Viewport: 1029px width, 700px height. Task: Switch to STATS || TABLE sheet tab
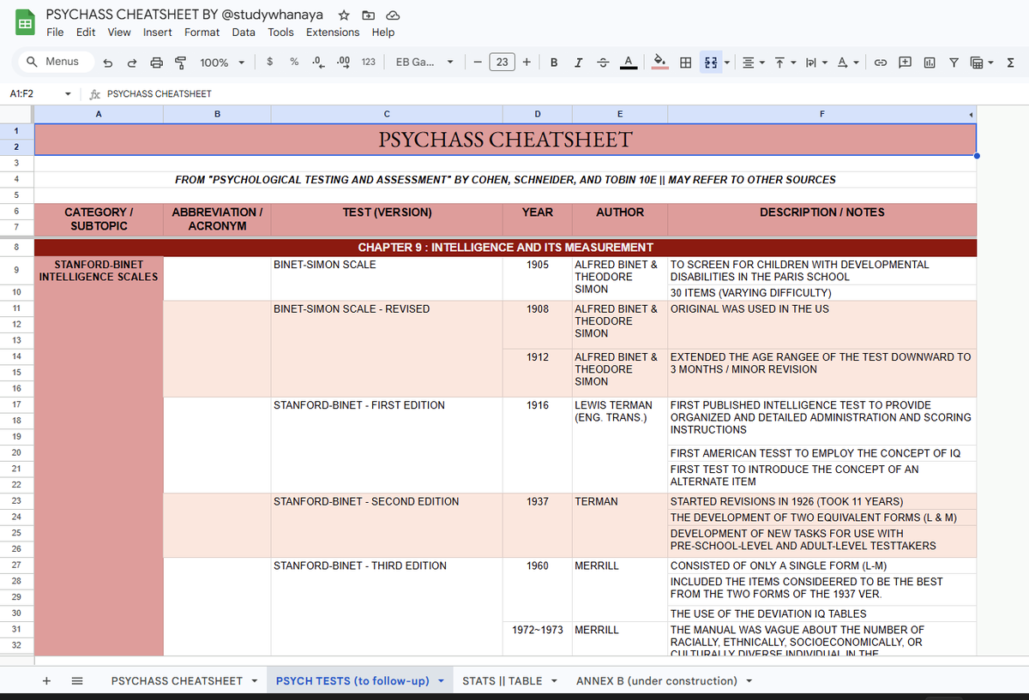point(502,681)
